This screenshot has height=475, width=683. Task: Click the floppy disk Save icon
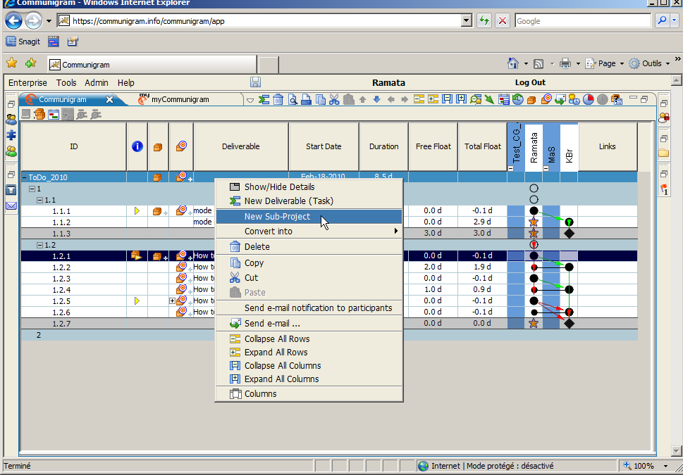tap(256, 82)
